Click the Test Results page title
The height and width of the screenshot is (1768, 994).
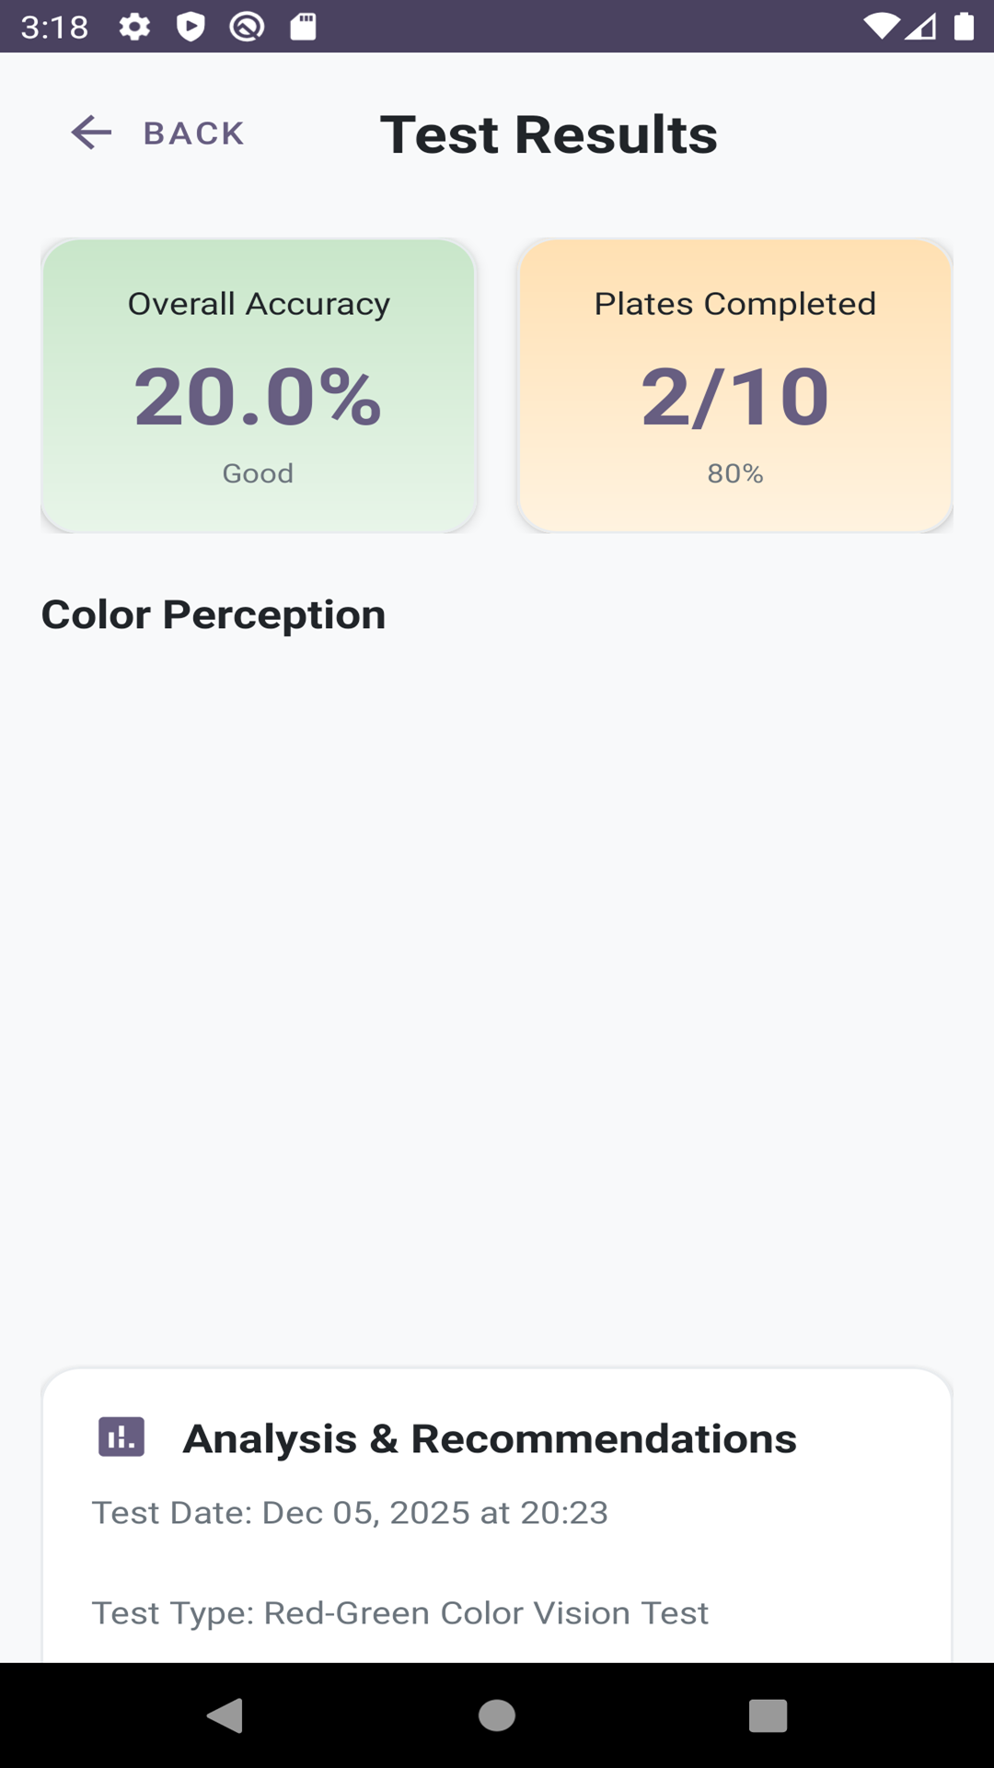tap(549, 134)
